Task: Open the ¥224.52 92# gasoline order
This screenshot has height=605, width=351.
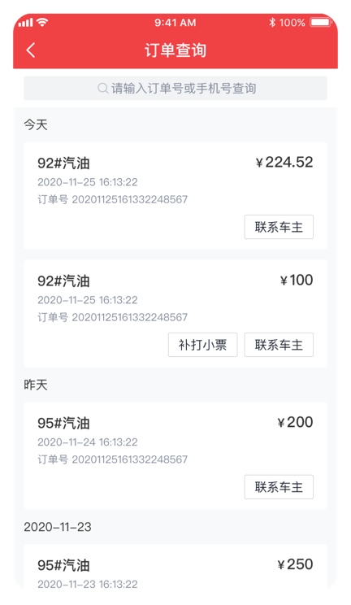Action: [x=175, y=196]
